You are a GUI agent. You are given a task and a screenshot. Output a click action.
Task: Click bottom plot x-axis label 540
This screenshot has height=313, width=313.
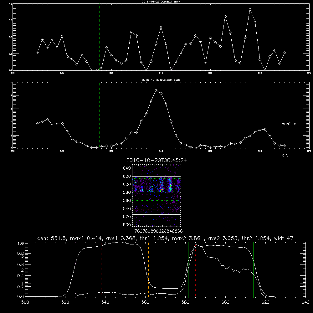105,302
